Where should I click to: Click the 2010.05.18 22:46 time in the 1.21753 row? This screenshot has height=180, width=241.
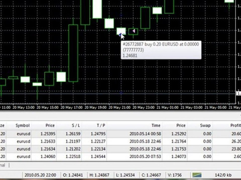tap(145, 149)
